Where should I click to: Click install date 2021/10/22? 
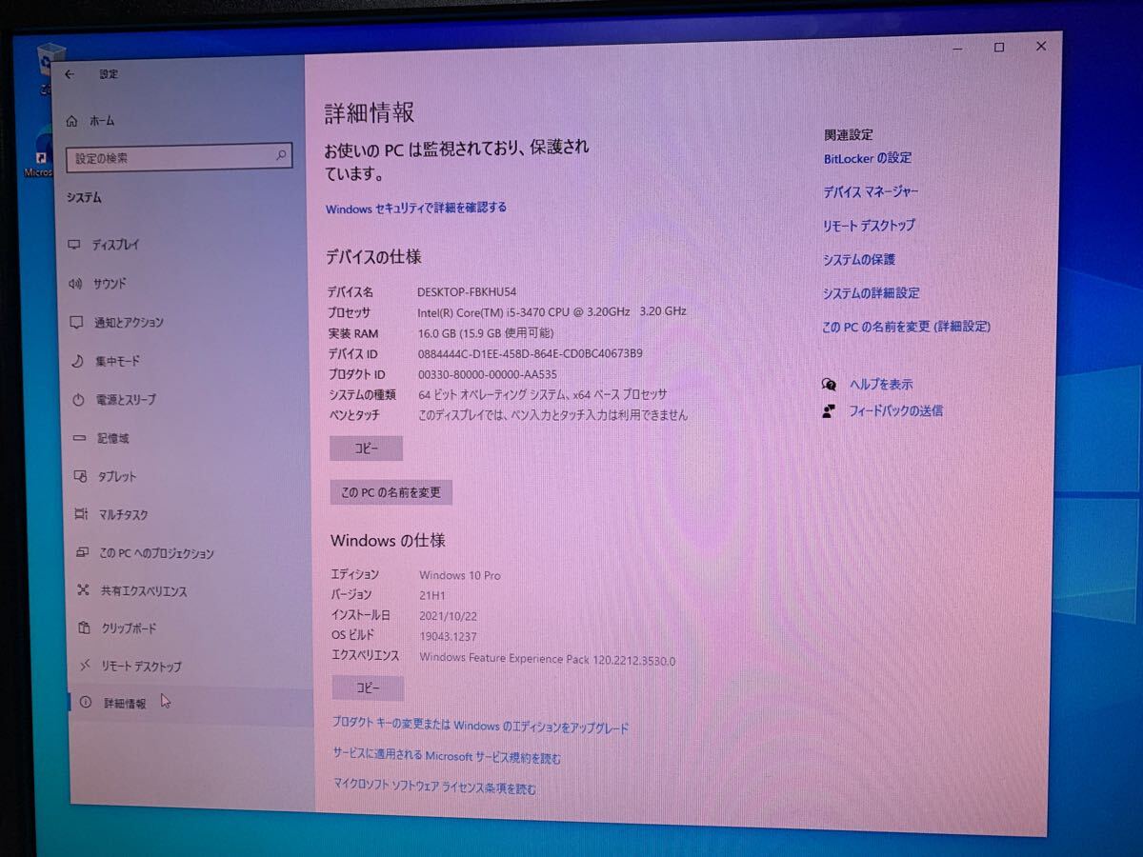pos(451,615)
